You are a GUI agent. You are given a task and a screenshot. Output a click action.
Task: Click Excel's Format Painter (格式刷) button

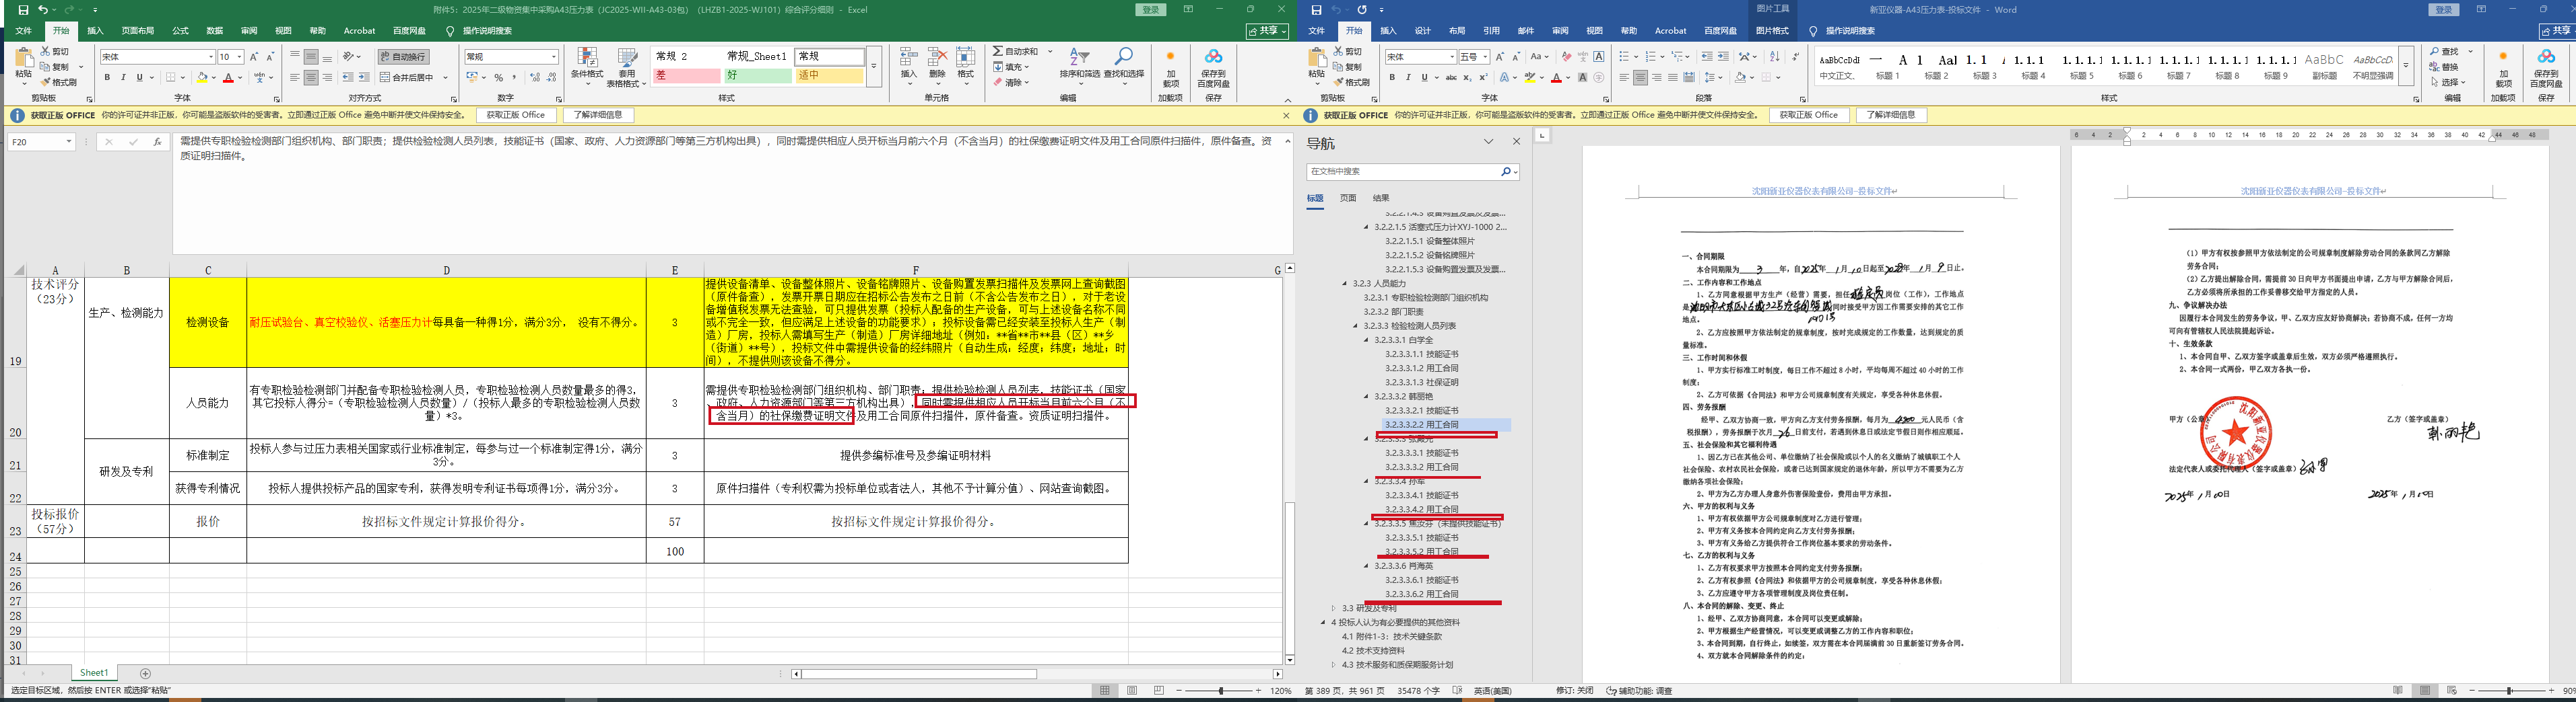tap(58, 82)
